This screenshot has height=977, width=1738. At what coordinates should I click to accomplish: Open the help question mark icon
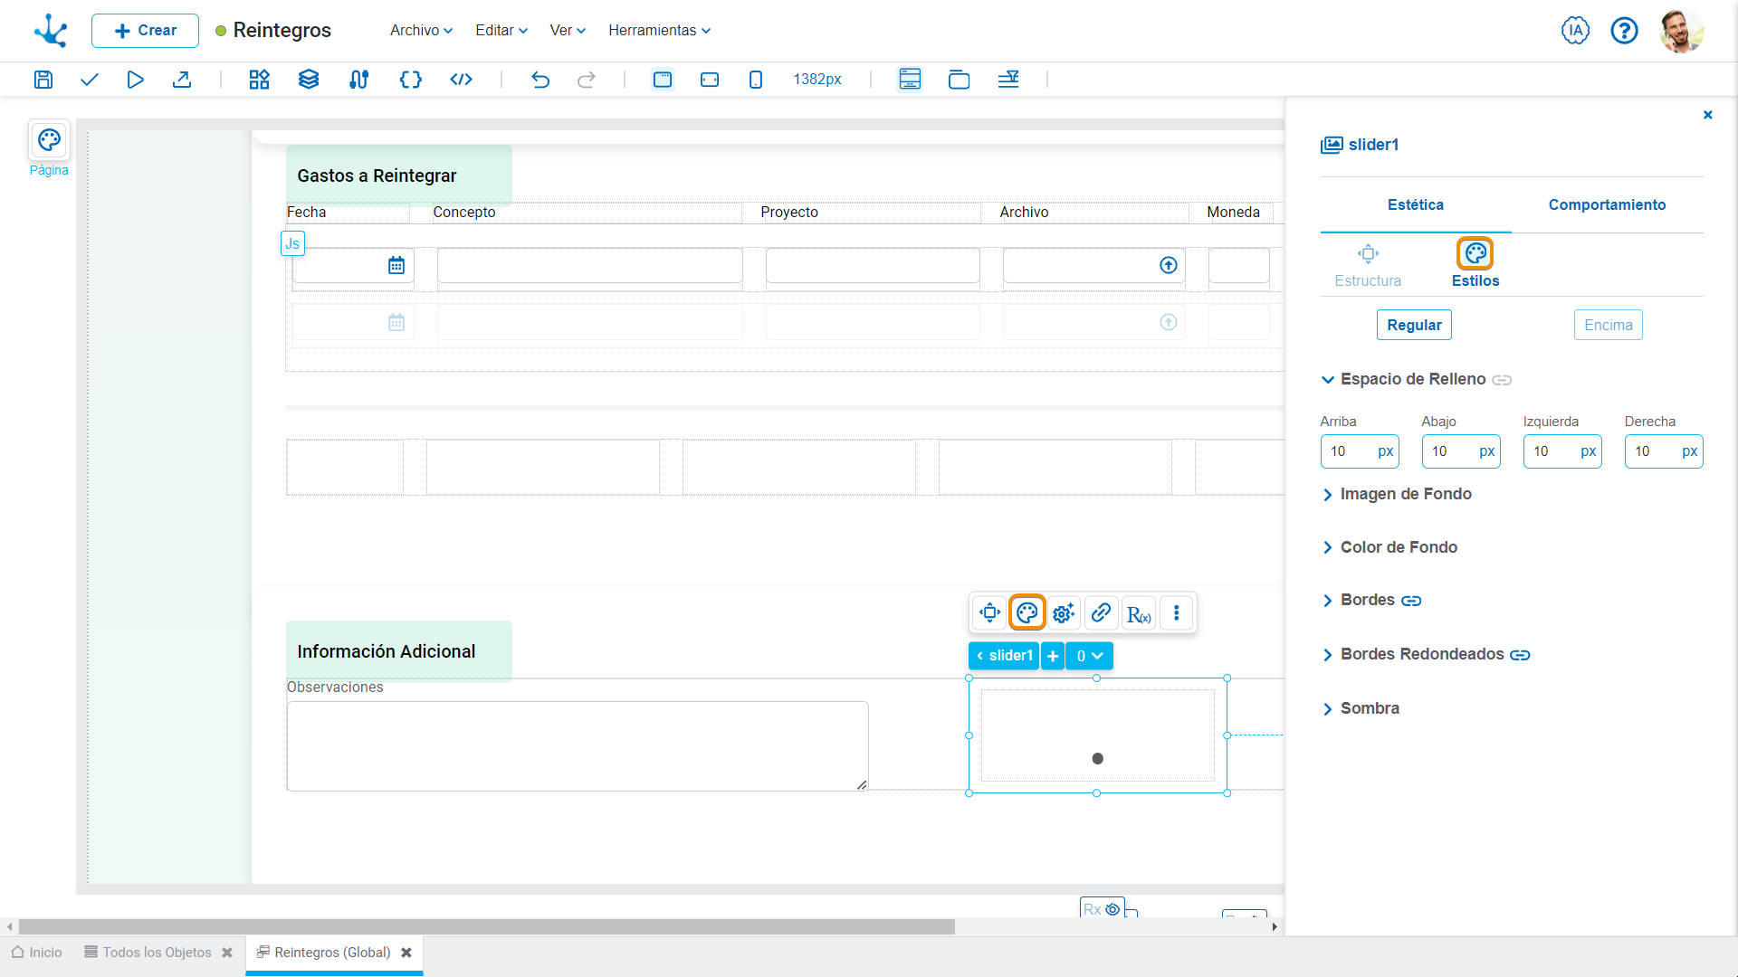click(x=1624, y=31)
